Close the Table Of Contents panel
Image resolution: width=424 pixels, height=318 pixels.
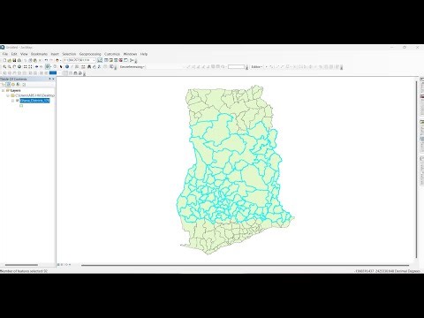click(x=53, y=79)
